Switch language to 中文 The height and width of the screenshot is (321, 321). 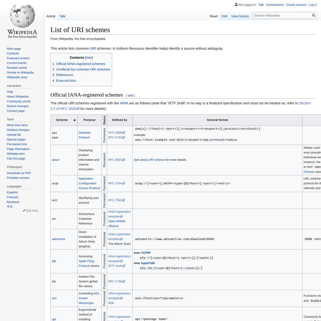click(10, 206)
